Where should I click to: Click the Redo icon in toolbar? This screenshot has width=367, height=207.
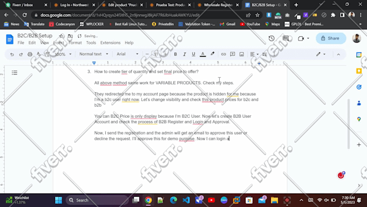[x=21, y=54]
